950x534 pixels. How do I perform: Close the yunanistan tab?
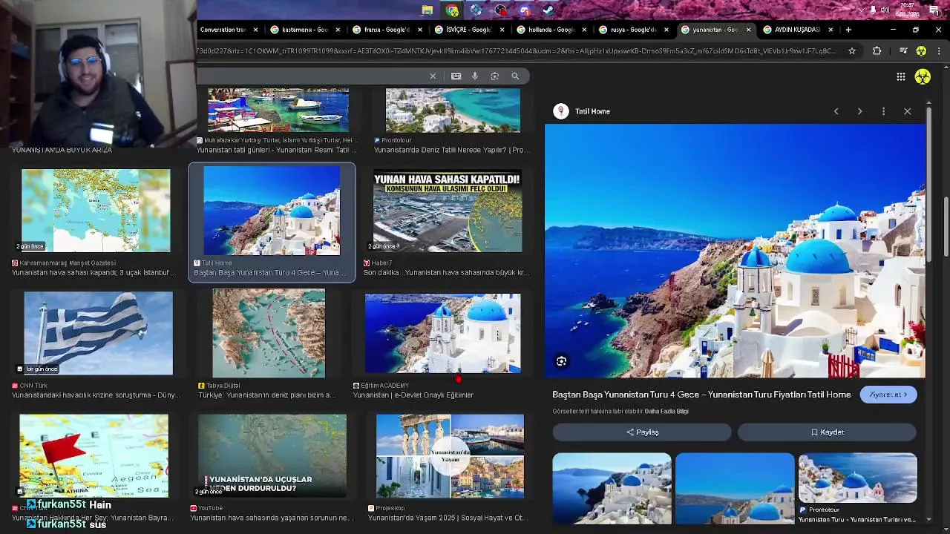(x=748, y=30)
